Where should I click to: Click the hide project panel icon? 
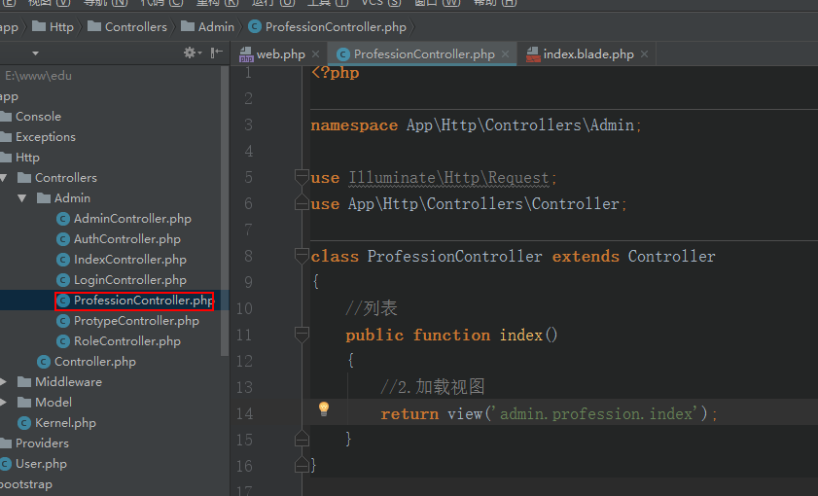click(215, 53)
